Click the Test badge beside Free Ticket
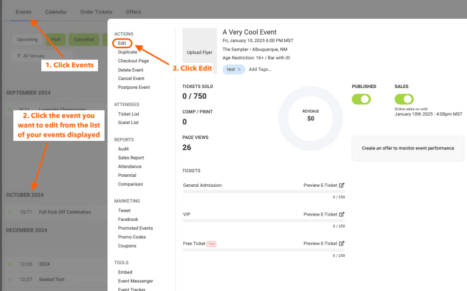Viewport: 467px width, 291px height. point(211,244)
